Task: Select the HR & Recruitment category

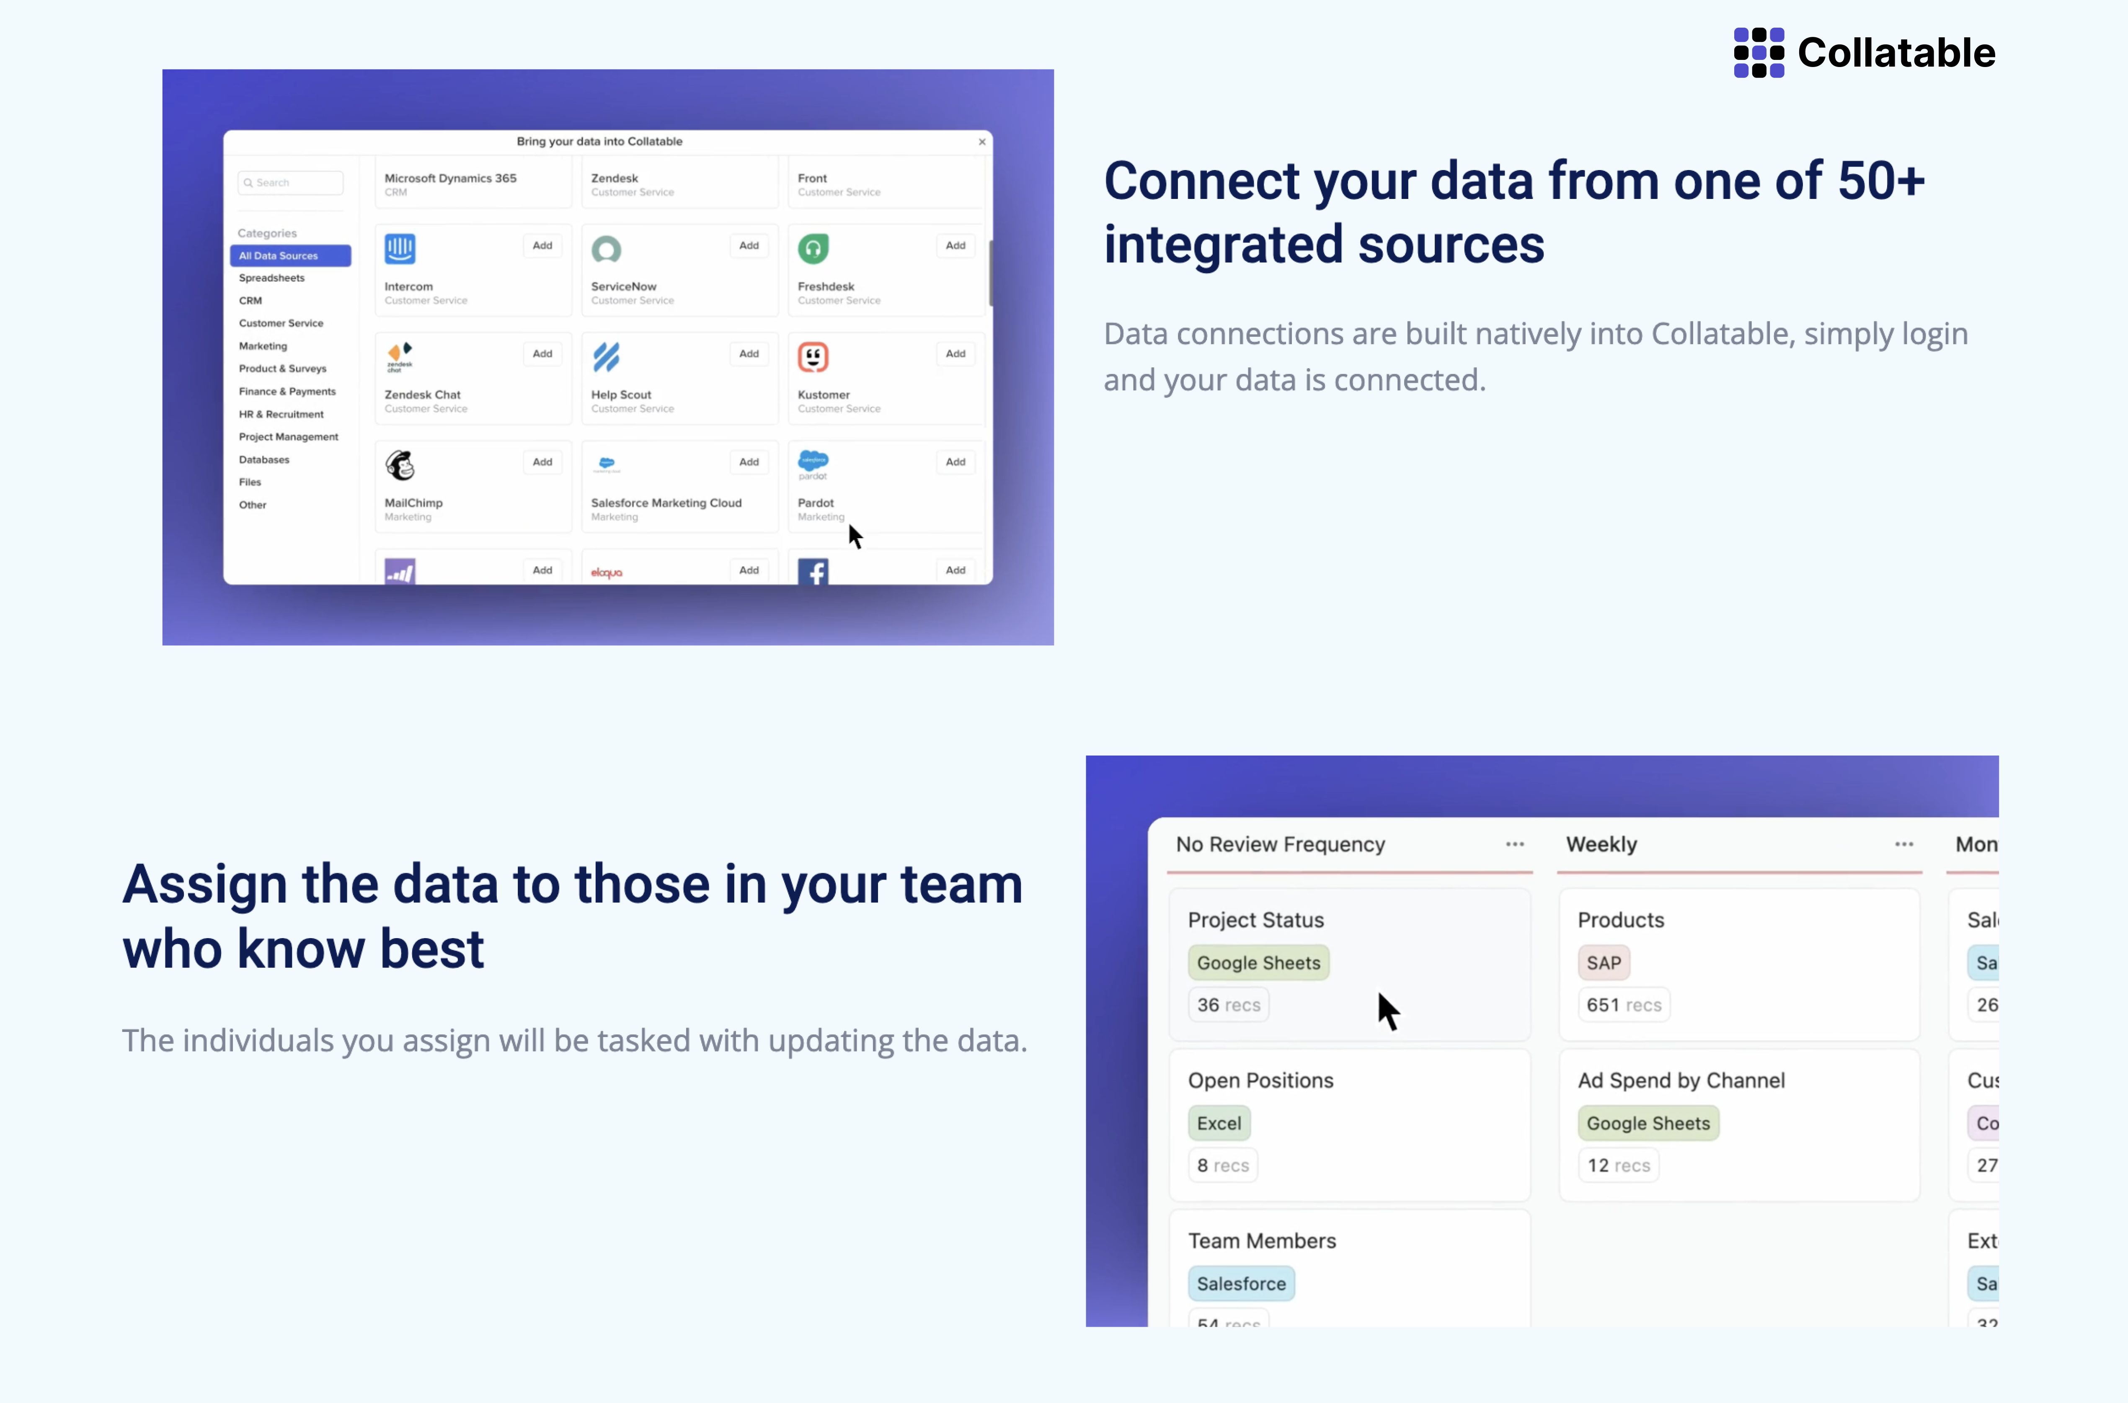Action: [280, 413]
